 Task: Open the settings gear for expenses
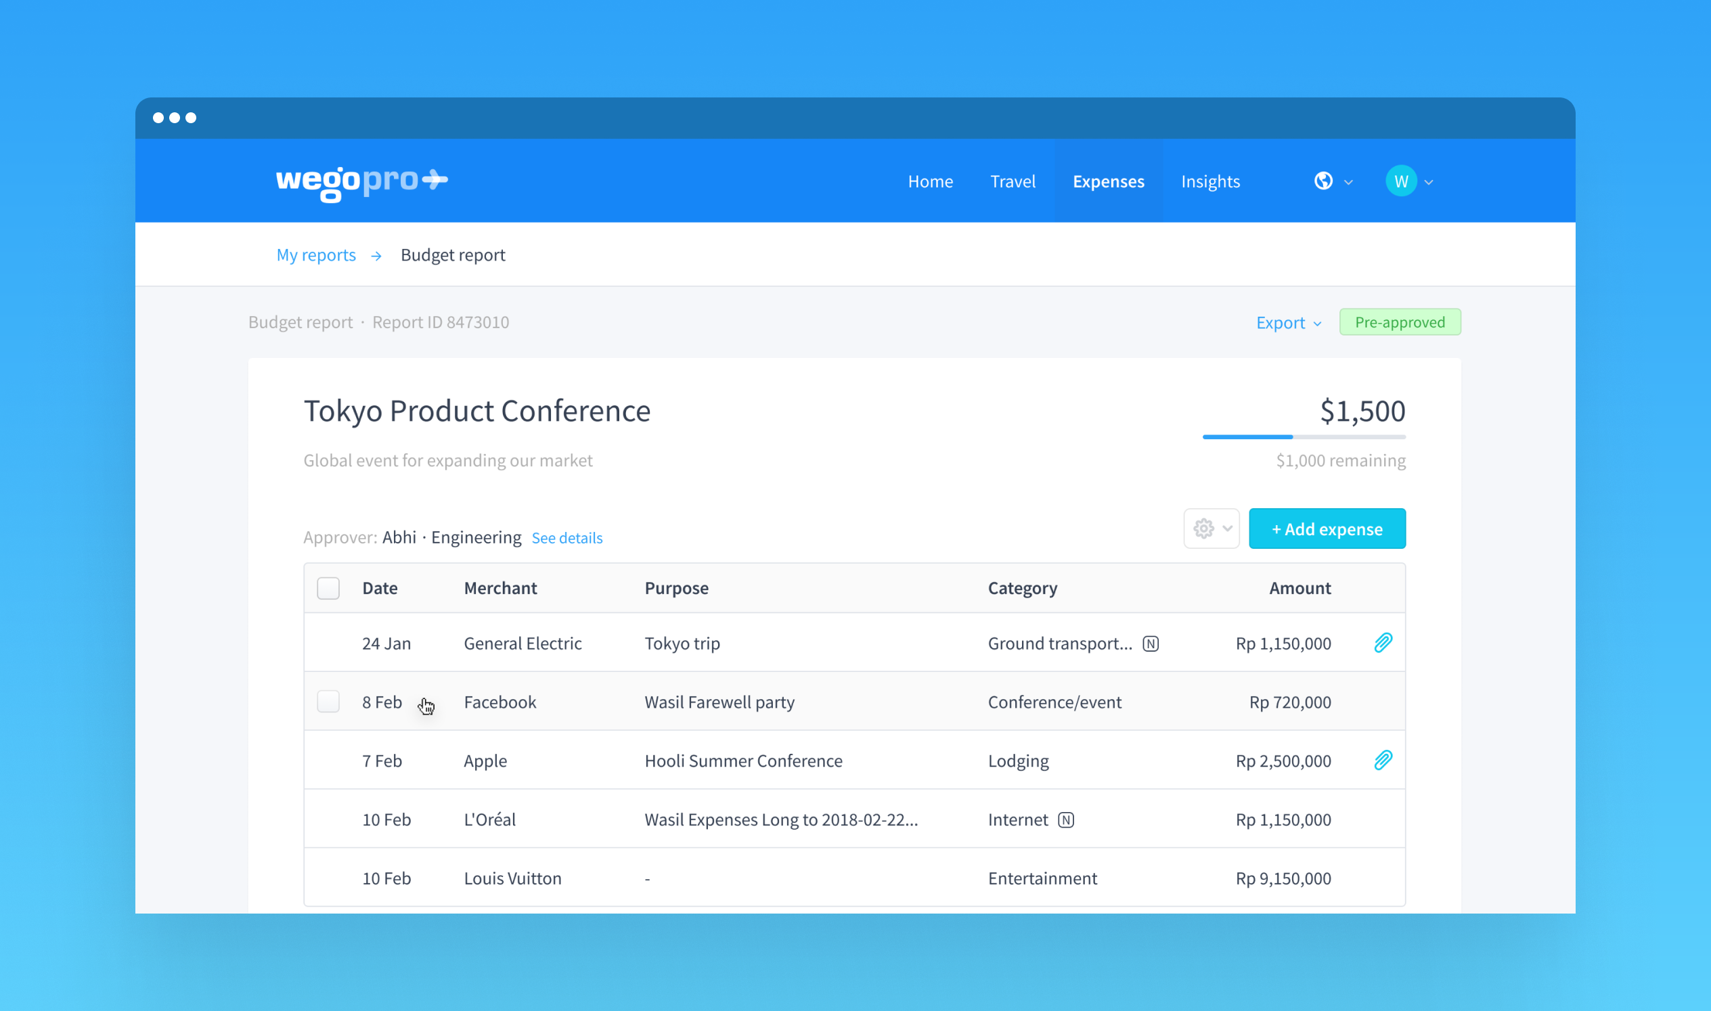pyautogui.click(x=1203, y=528)
